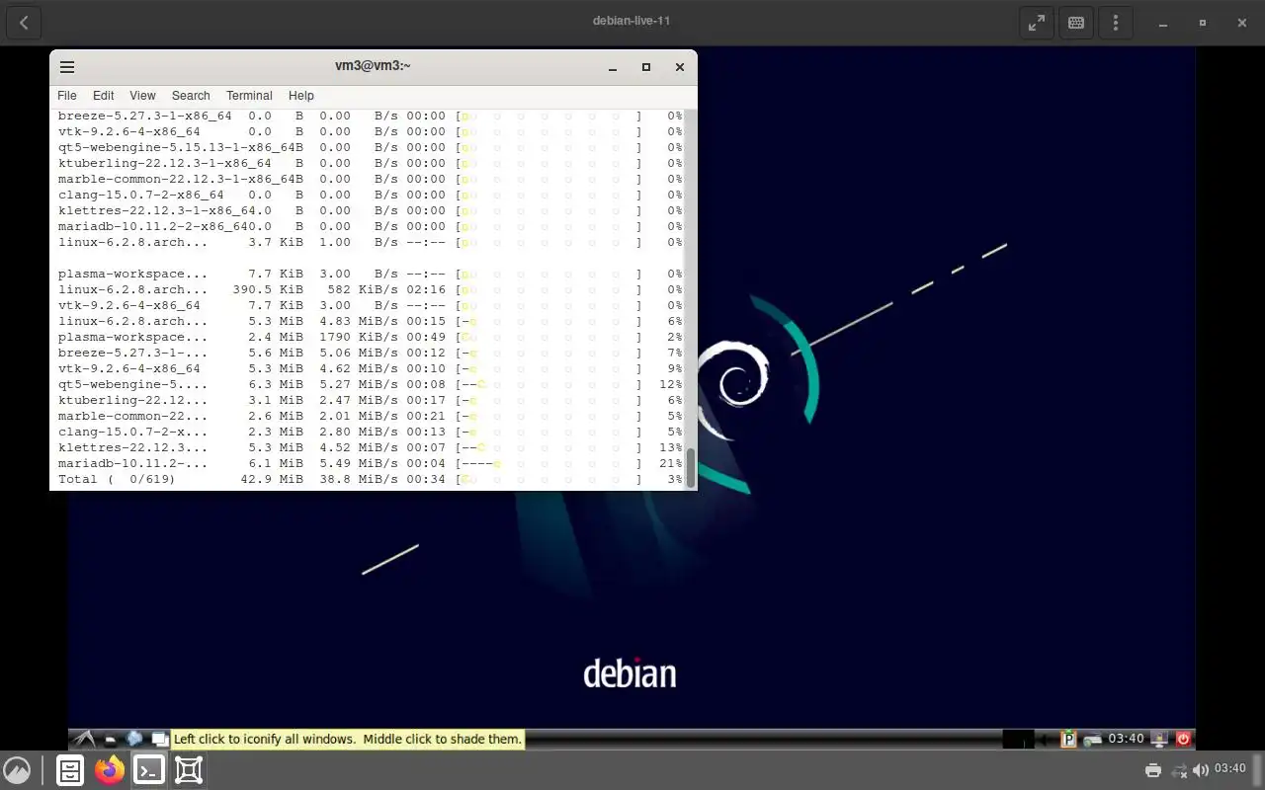1265x790 pixels.
Task: Click the outer taskbar 03:40 clock
Action: tap(1230, 769)
